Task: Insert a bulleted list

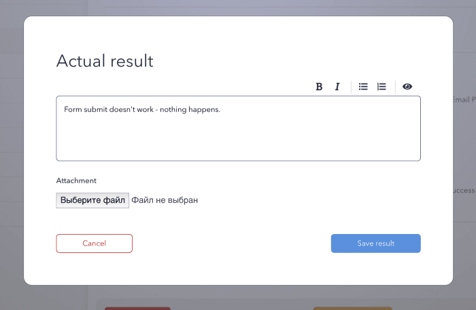Action: (x=363, y=87)
